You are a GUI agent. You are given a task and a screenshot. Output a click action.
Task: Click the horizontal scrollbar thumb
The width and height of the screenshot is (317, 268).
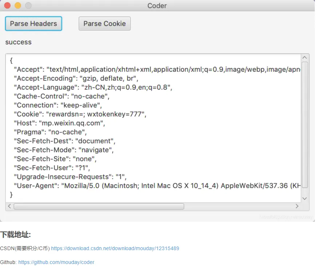point(99,206)
